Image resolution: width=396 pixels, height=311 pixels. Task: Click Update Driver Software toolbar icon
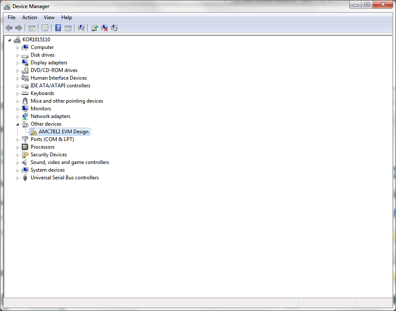coord(95,28)
